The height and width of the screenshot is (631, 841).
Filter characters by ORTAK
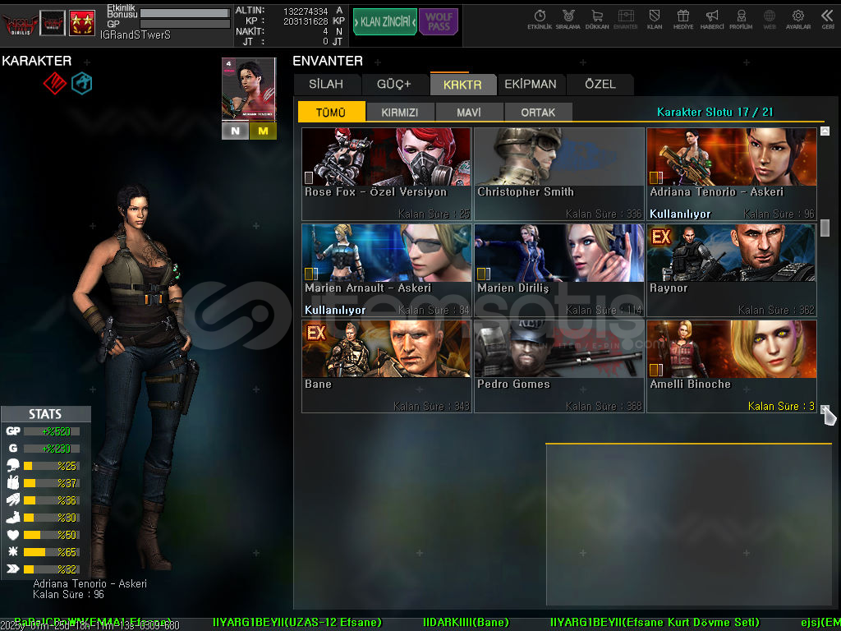[x=538, y=112]
